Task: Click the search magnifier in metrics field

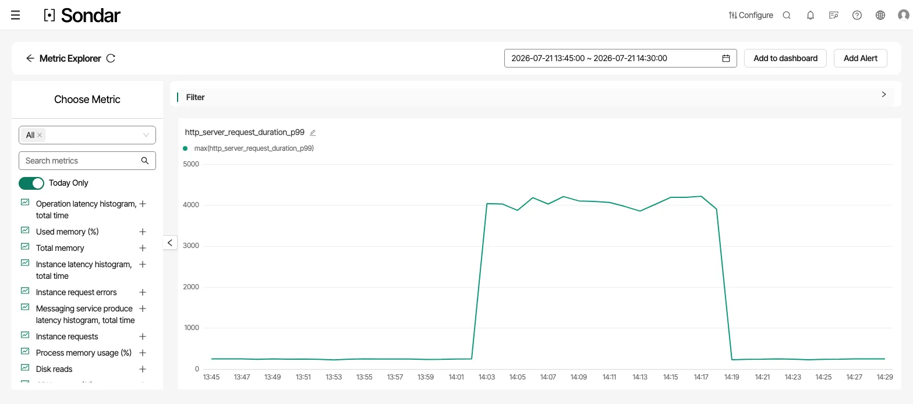Action: [x=145, y=161]
